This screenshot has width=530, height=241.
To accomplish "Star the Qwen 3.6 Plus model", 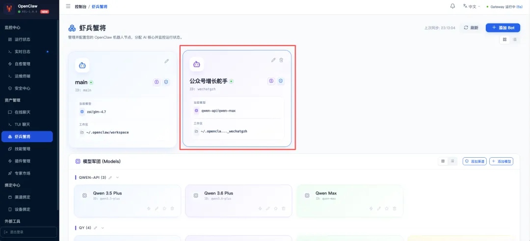I will (x=275, y=209).
